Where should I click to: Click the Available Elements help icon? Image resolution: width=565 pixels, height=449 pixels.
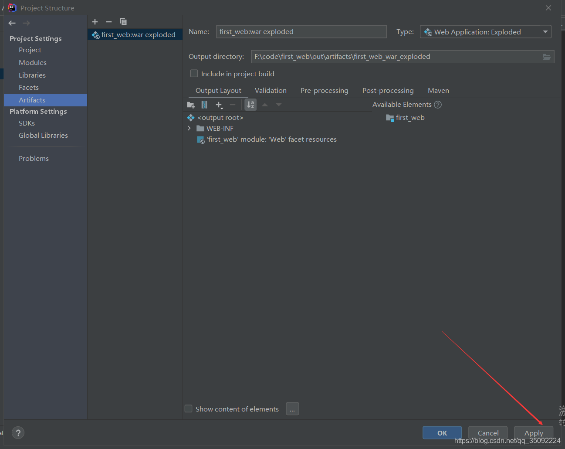[438, 105]
